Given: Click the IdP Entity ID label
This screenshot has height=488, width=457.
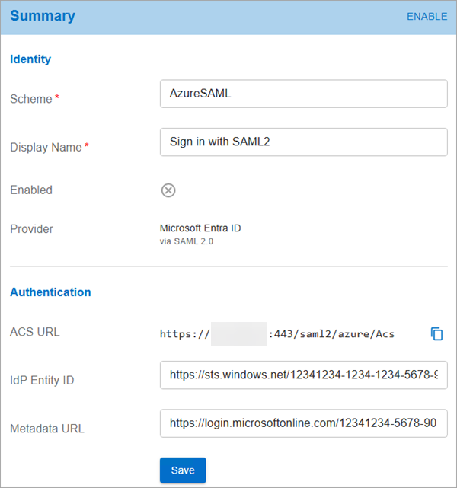Looking at the screenshot, I should click(42, 381).
